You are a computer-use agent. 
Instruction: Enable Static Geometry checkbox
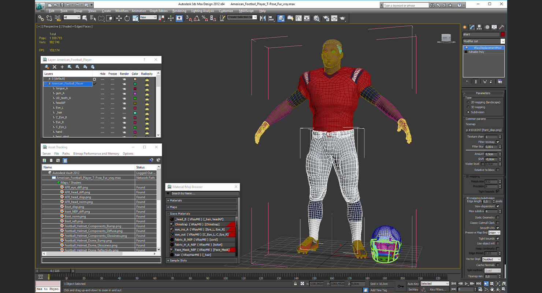(498, 217)
